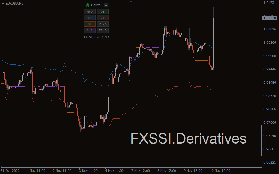Viewport: 279px width, 174px height.
Task: Click the 0.96221 price axis label
Action: pyautogui.click(x=270, y=162)
